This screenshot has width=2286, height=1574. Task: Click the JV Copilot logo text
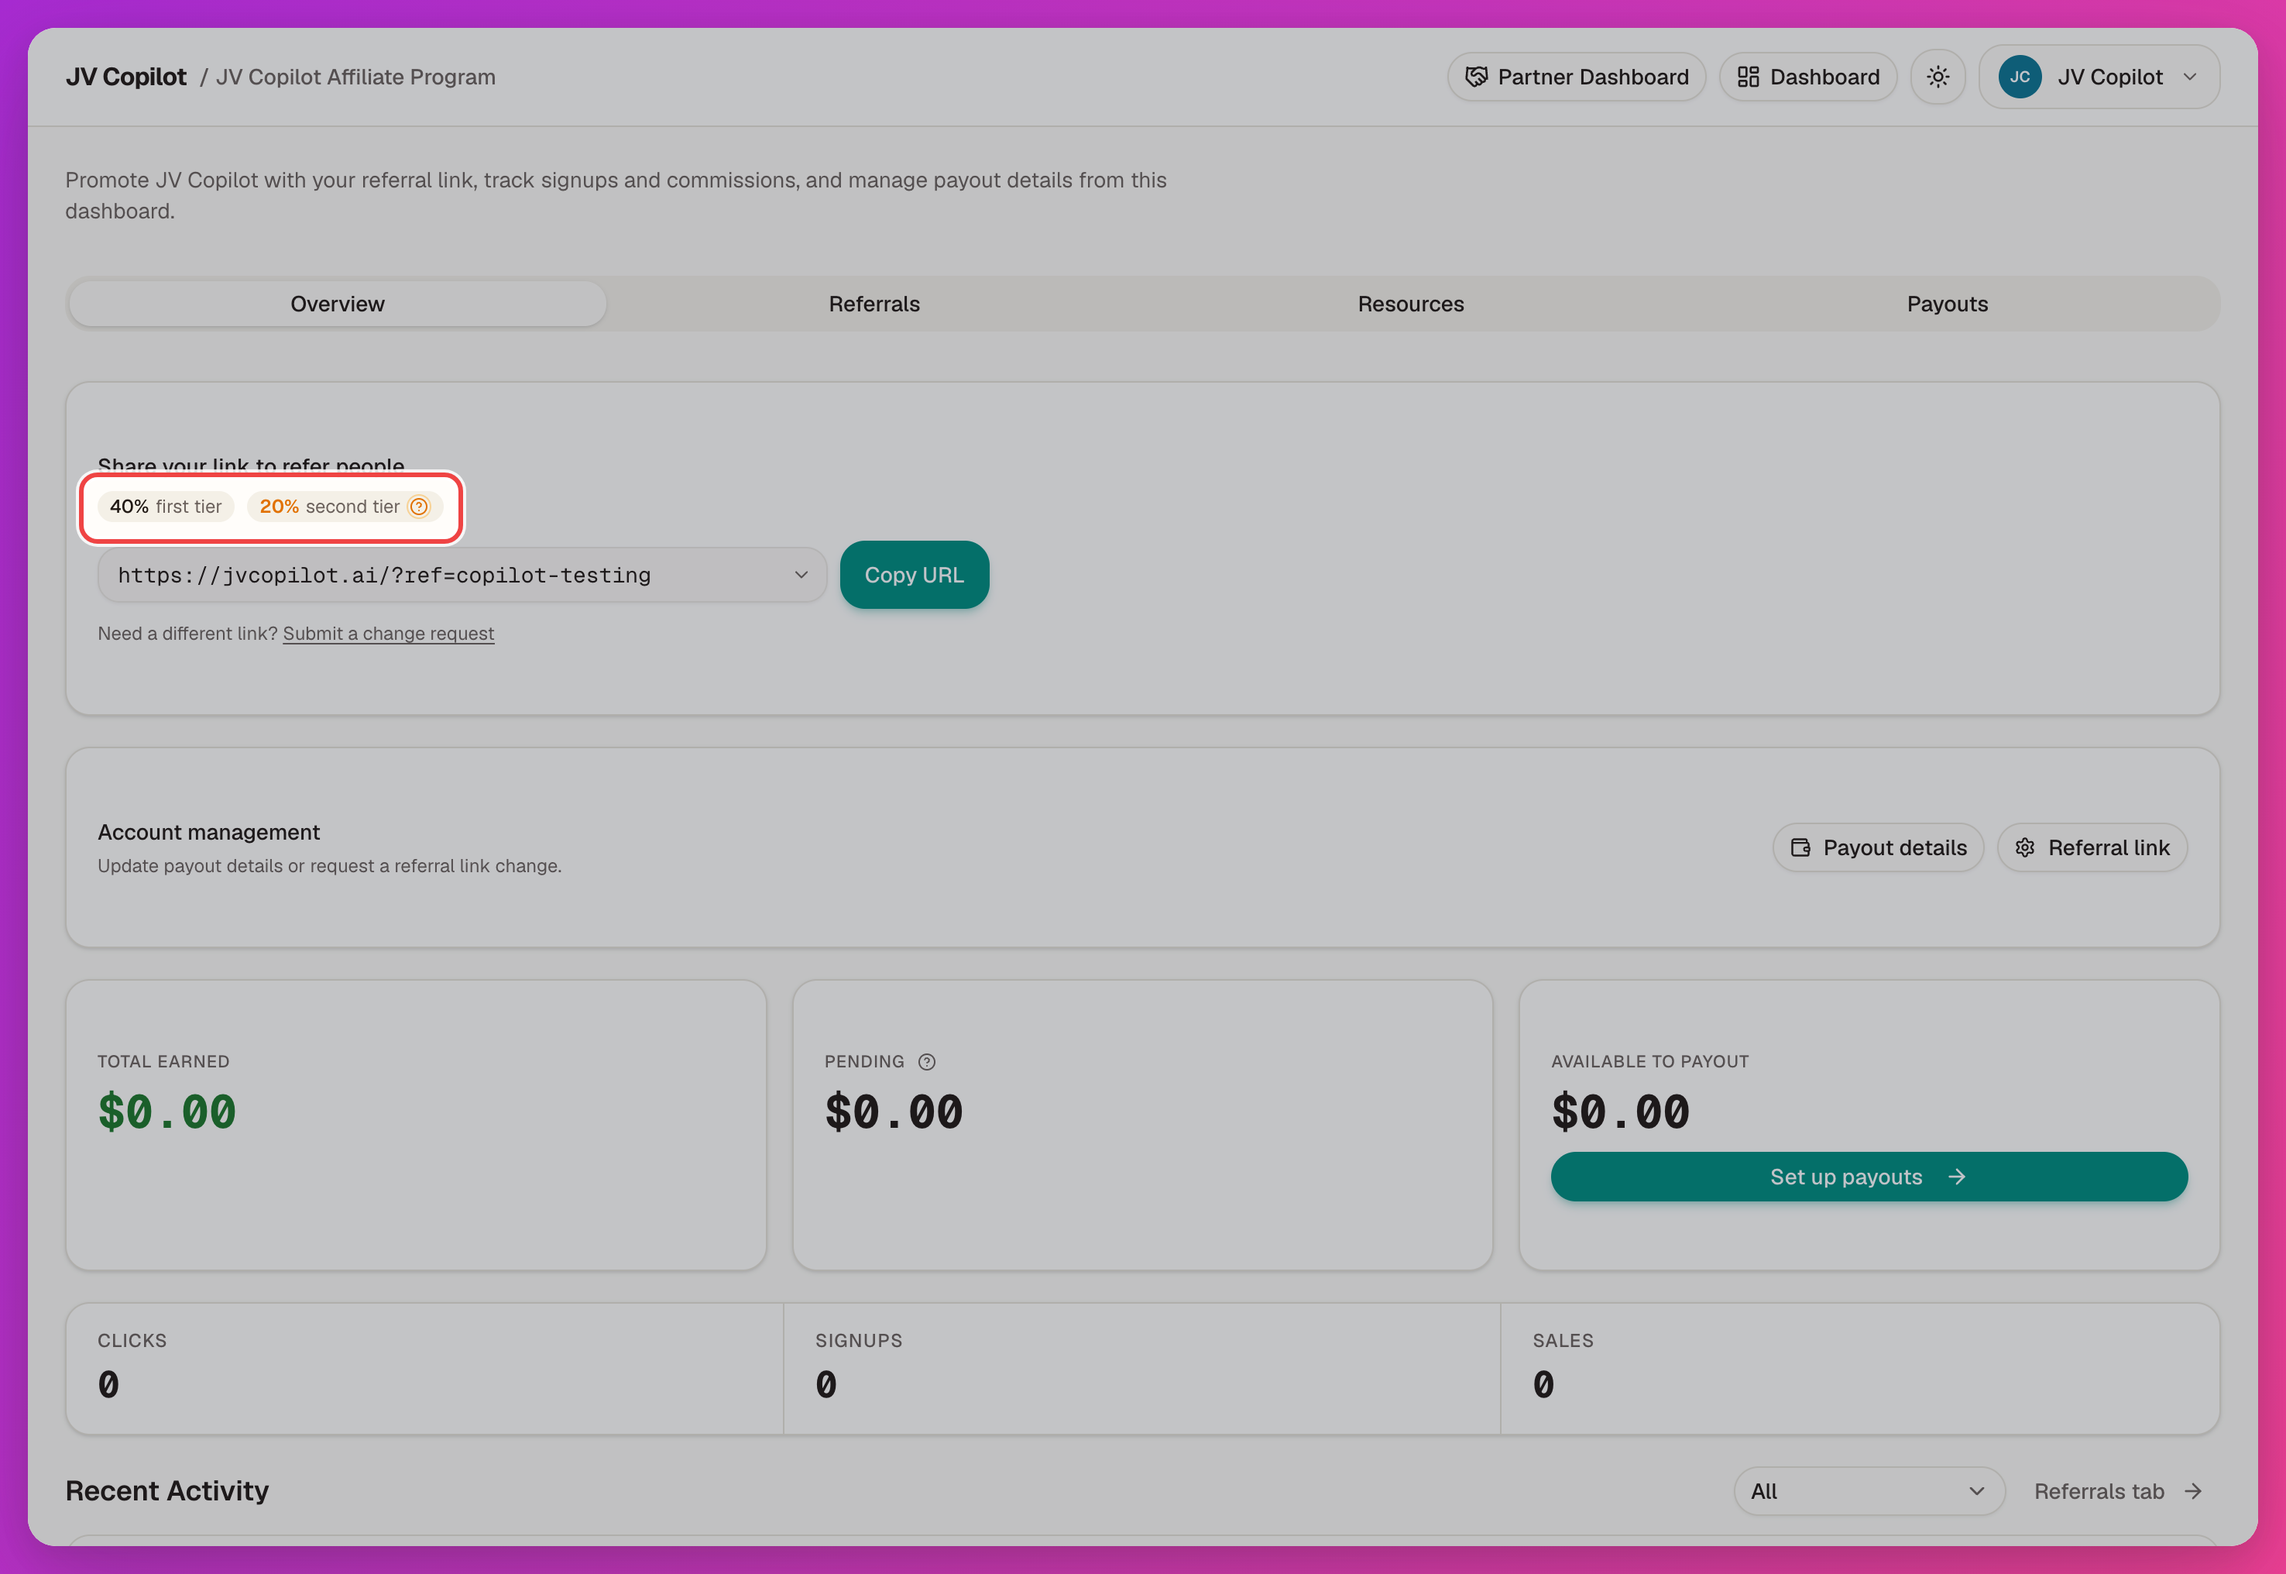pyautogui.click(x=125, y=77)
